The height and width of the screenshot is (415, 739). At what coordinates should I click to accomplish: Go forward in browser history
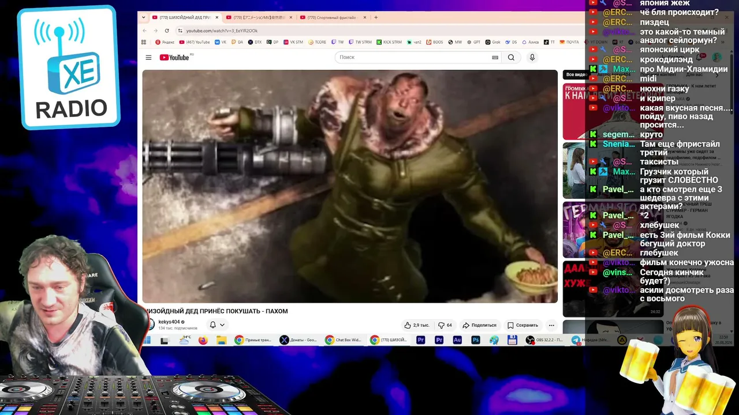pos(155,31)
